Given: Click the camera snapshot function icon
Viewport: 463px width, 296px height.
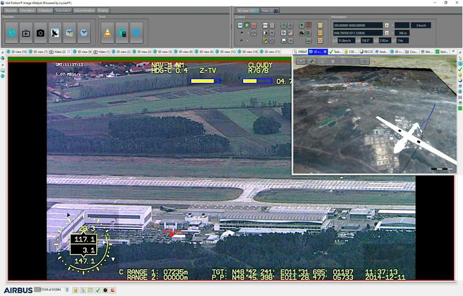Looking at the screenshot, I should click(41, 33).
